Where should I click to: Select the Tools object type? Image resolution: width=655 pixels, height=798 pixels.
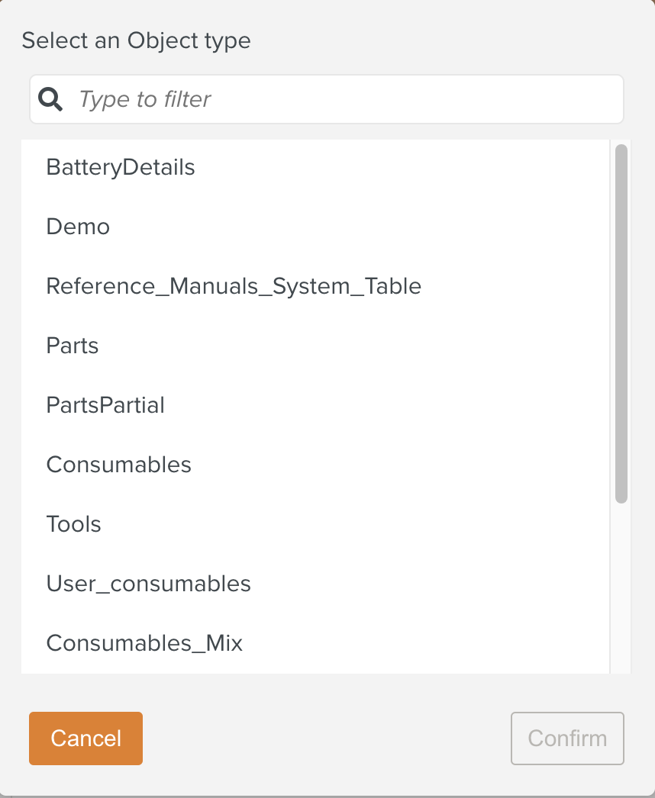(x=73, y=524)
